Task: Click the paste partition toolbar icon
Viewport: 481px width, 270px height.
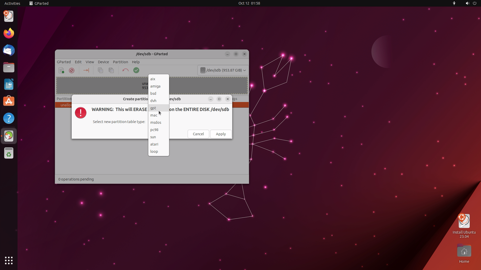Action: click(x=111, y=70)
